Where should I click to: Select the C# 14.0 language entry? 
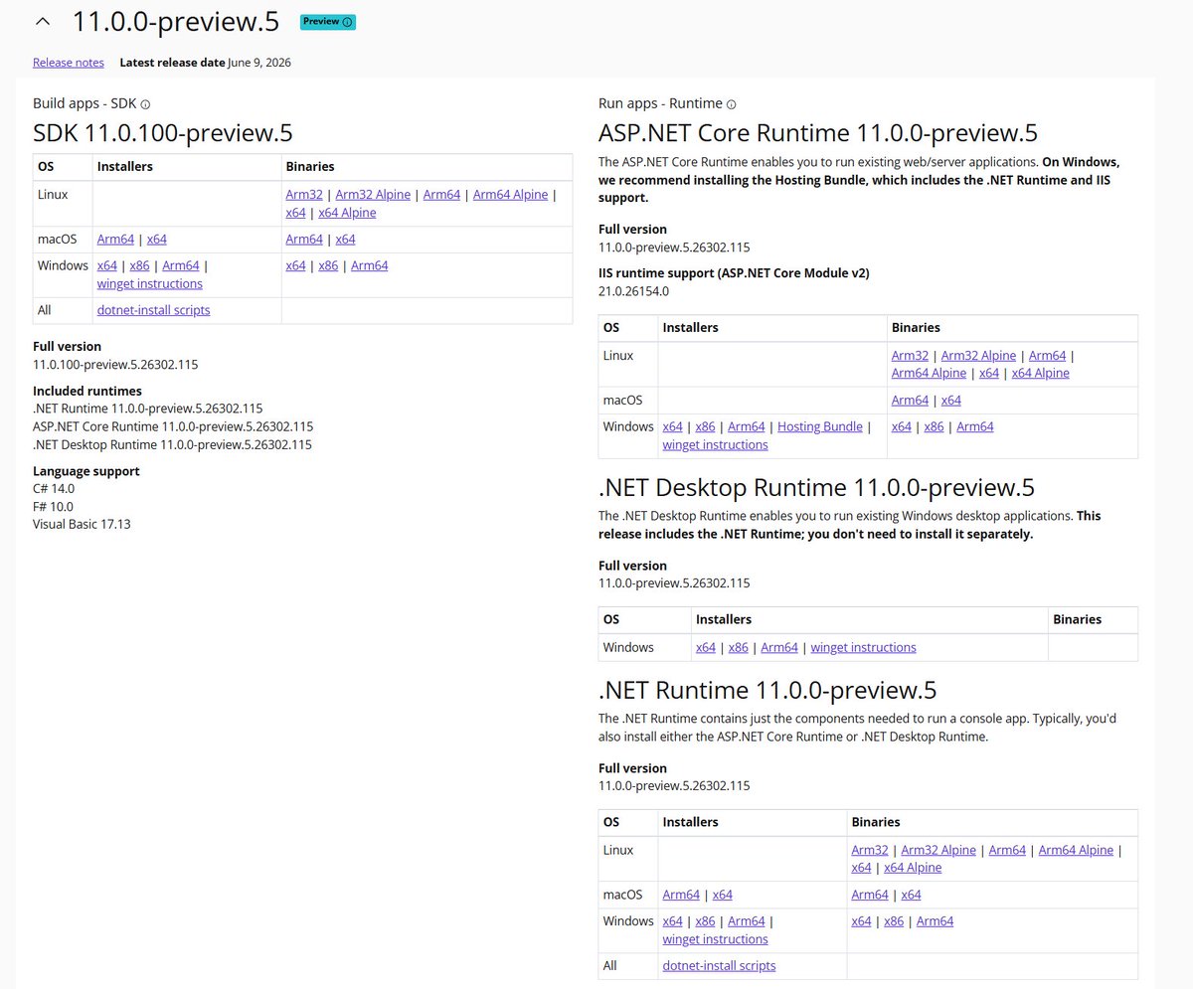coord(54,489)
